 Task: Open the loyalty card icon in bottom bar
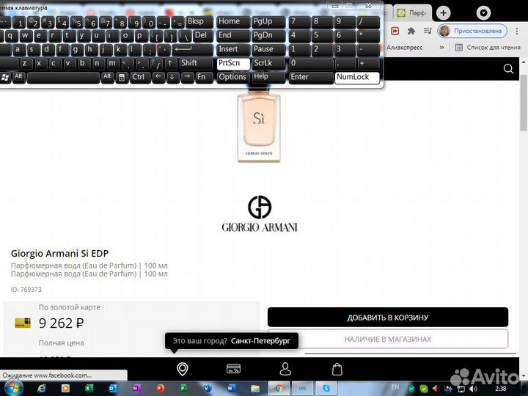(234, 369)
